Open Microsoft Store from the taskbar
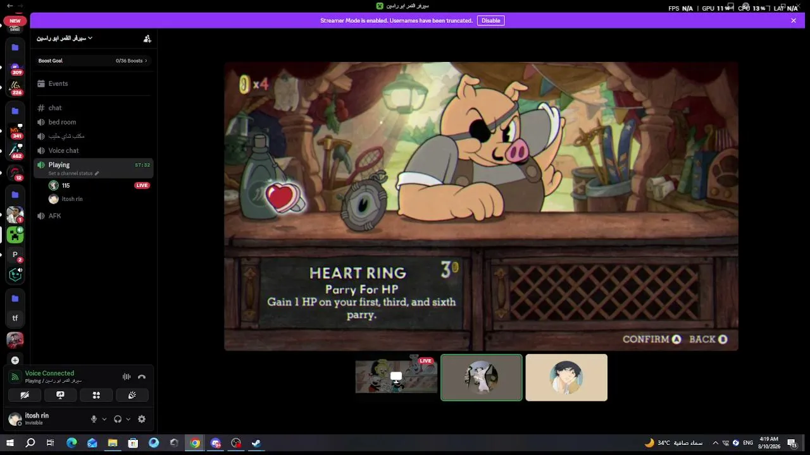Image resolution: width=810 pixels, height=455 pixels. (133, 443)
